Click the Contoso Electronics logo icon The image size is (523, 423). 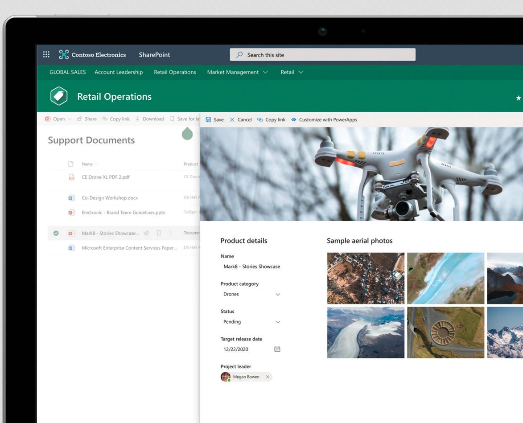(x=64, y=54)
